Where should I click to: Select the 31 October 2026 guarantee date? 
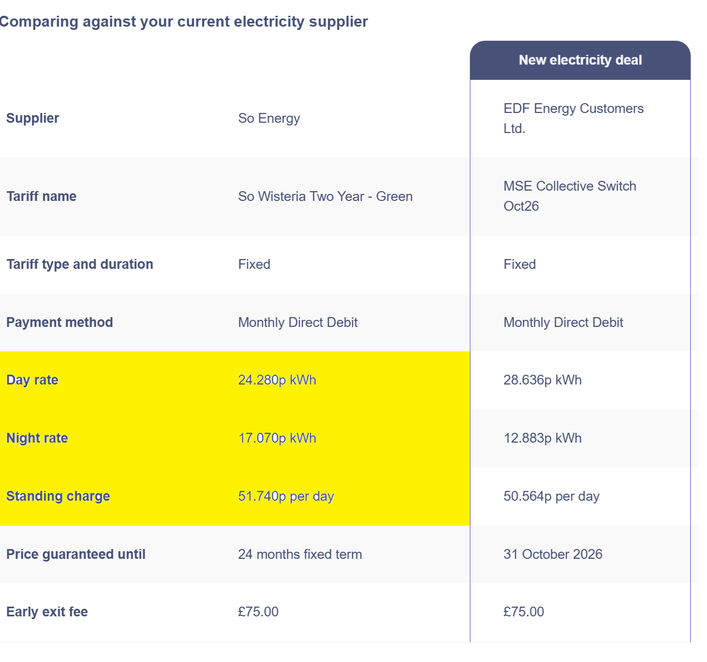(x=552, y=554)
